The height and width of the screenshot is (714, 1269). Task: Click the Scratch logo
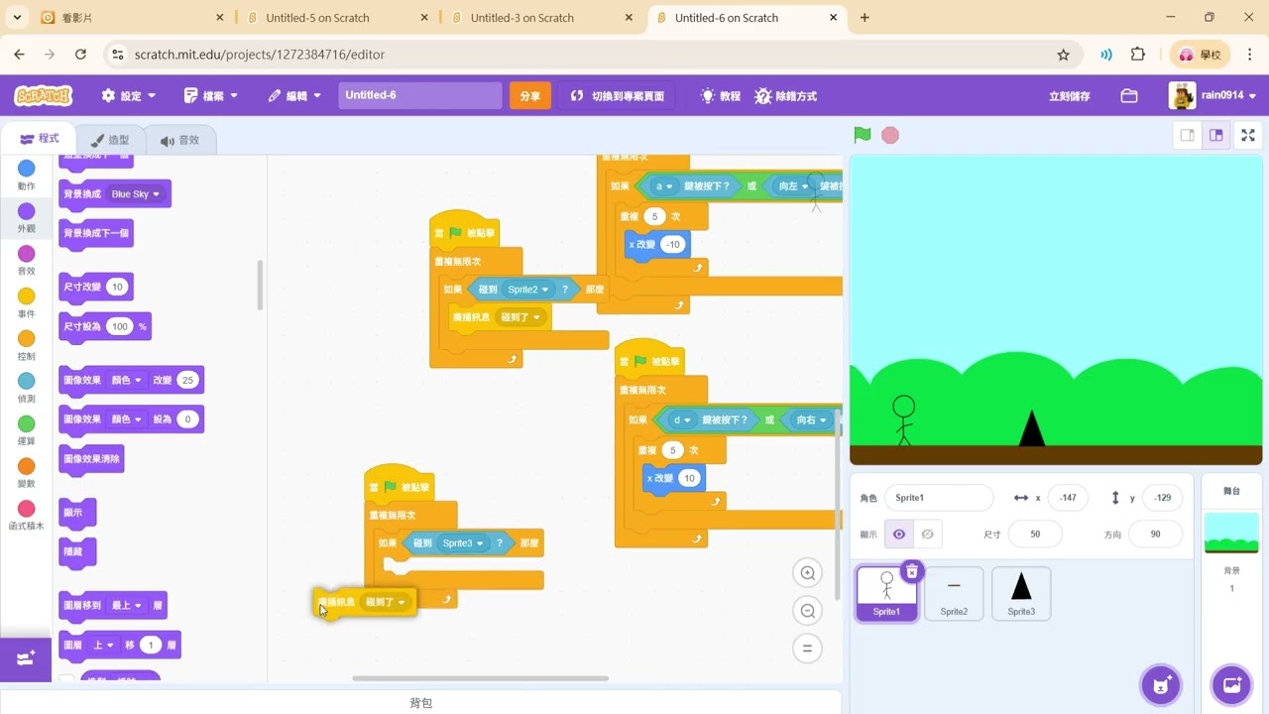click(43, 96)
